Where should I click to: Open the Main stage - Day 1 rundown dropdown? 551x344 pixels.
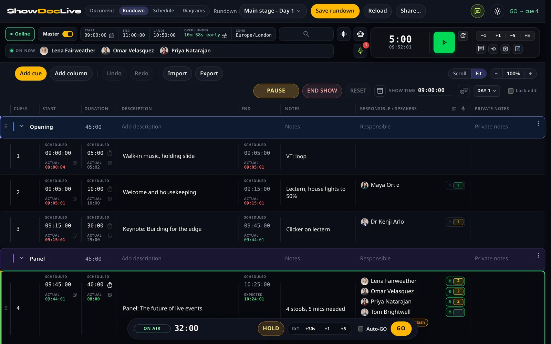273,11
